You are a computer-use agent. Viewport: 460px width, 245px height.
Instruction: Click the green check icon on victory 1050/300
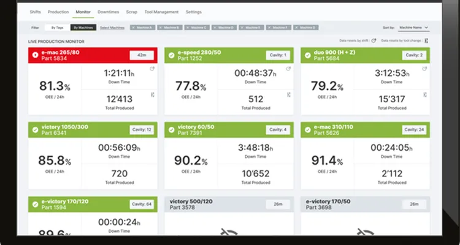tap(35, 130)
